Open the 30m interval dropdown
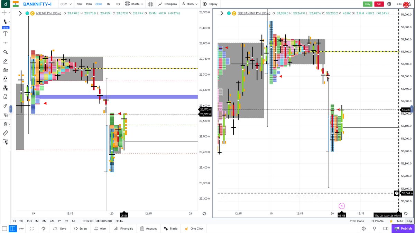Viewport: 415px width, 233px height. pos(66,4)
